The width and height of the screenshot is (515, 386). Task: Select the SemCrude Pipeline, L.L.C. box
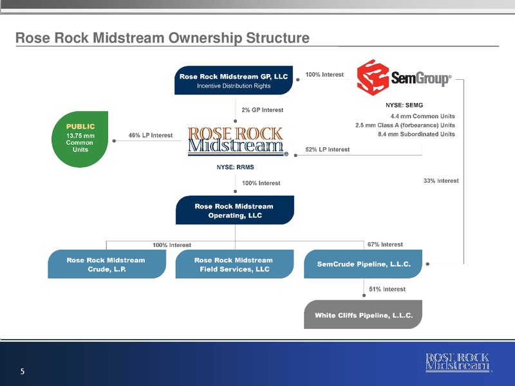363,264
